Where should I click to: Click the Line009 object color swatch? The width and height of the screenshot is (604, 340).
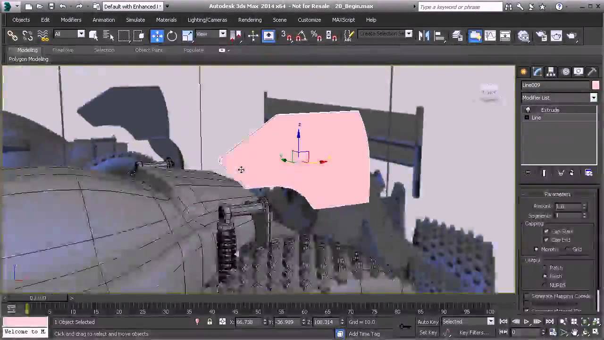click(x=596, y=85)
